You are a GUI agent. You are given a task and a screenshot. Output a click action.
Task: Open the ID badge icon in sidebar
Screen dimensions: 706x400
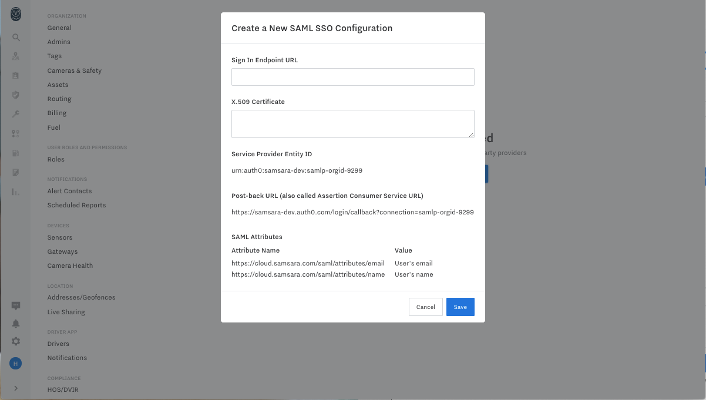click(16, 76)
